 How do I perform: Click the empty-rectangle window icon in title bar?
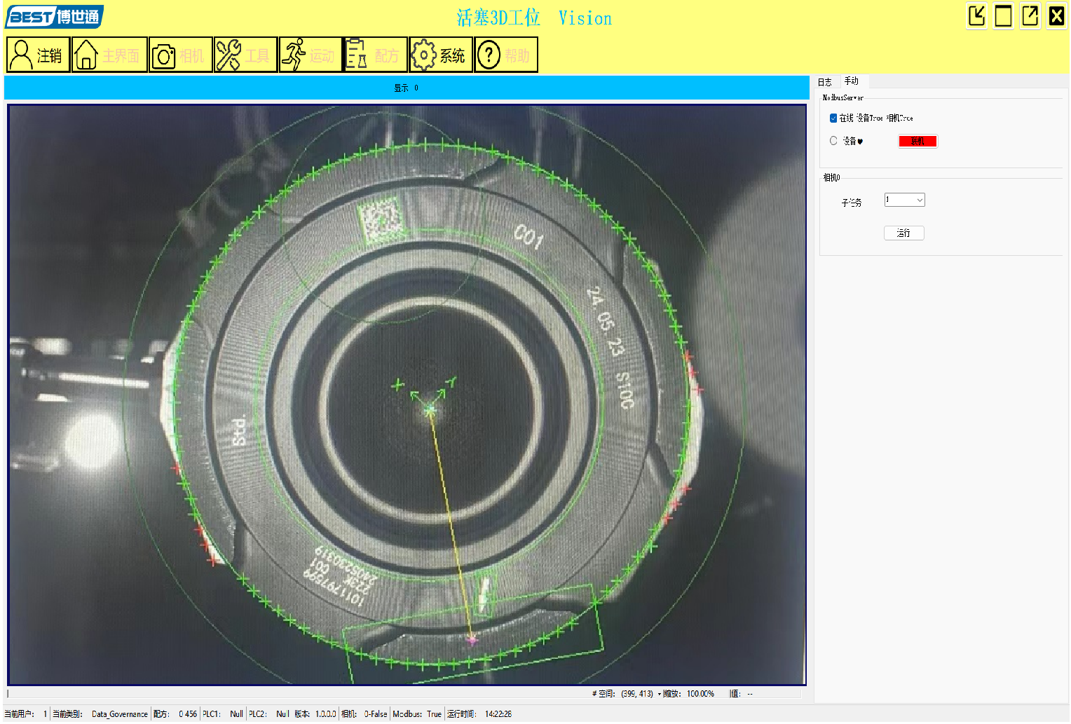pos(1004,15)
